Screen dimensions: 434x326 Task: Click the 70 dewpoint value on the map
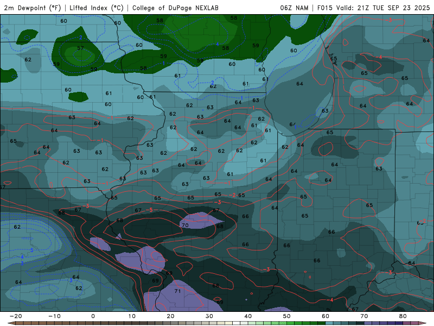(x=185, y=225)
